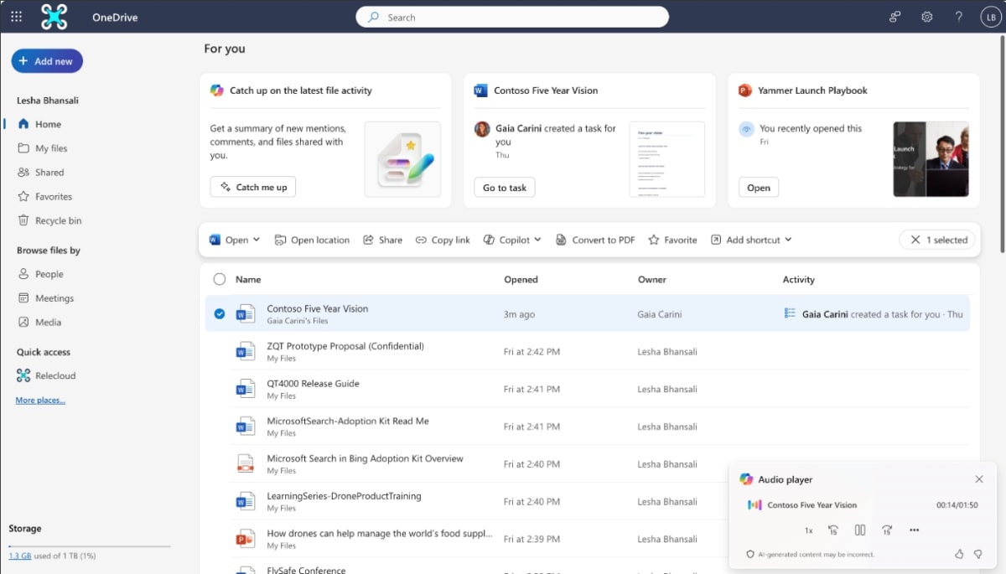Click the Go to task button
The height and width of the screenshot is (574, 1006).
pyautogui.click(x=505, y=188)
